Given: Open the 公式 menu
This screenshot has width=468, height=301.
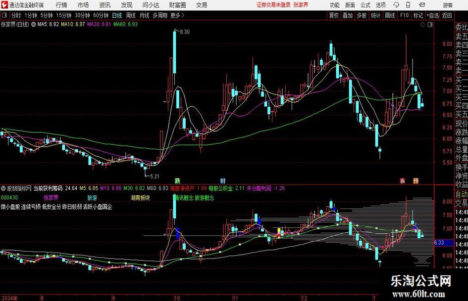Looking at the screenshot, I should click(365, 5).
